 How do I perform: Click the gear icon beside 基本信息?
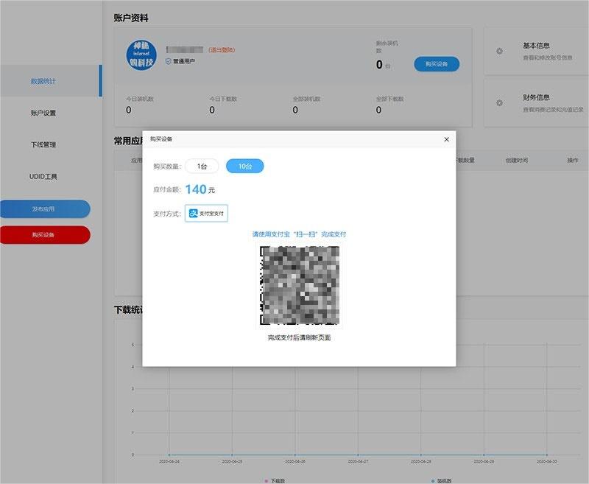(x=500, y=51)
